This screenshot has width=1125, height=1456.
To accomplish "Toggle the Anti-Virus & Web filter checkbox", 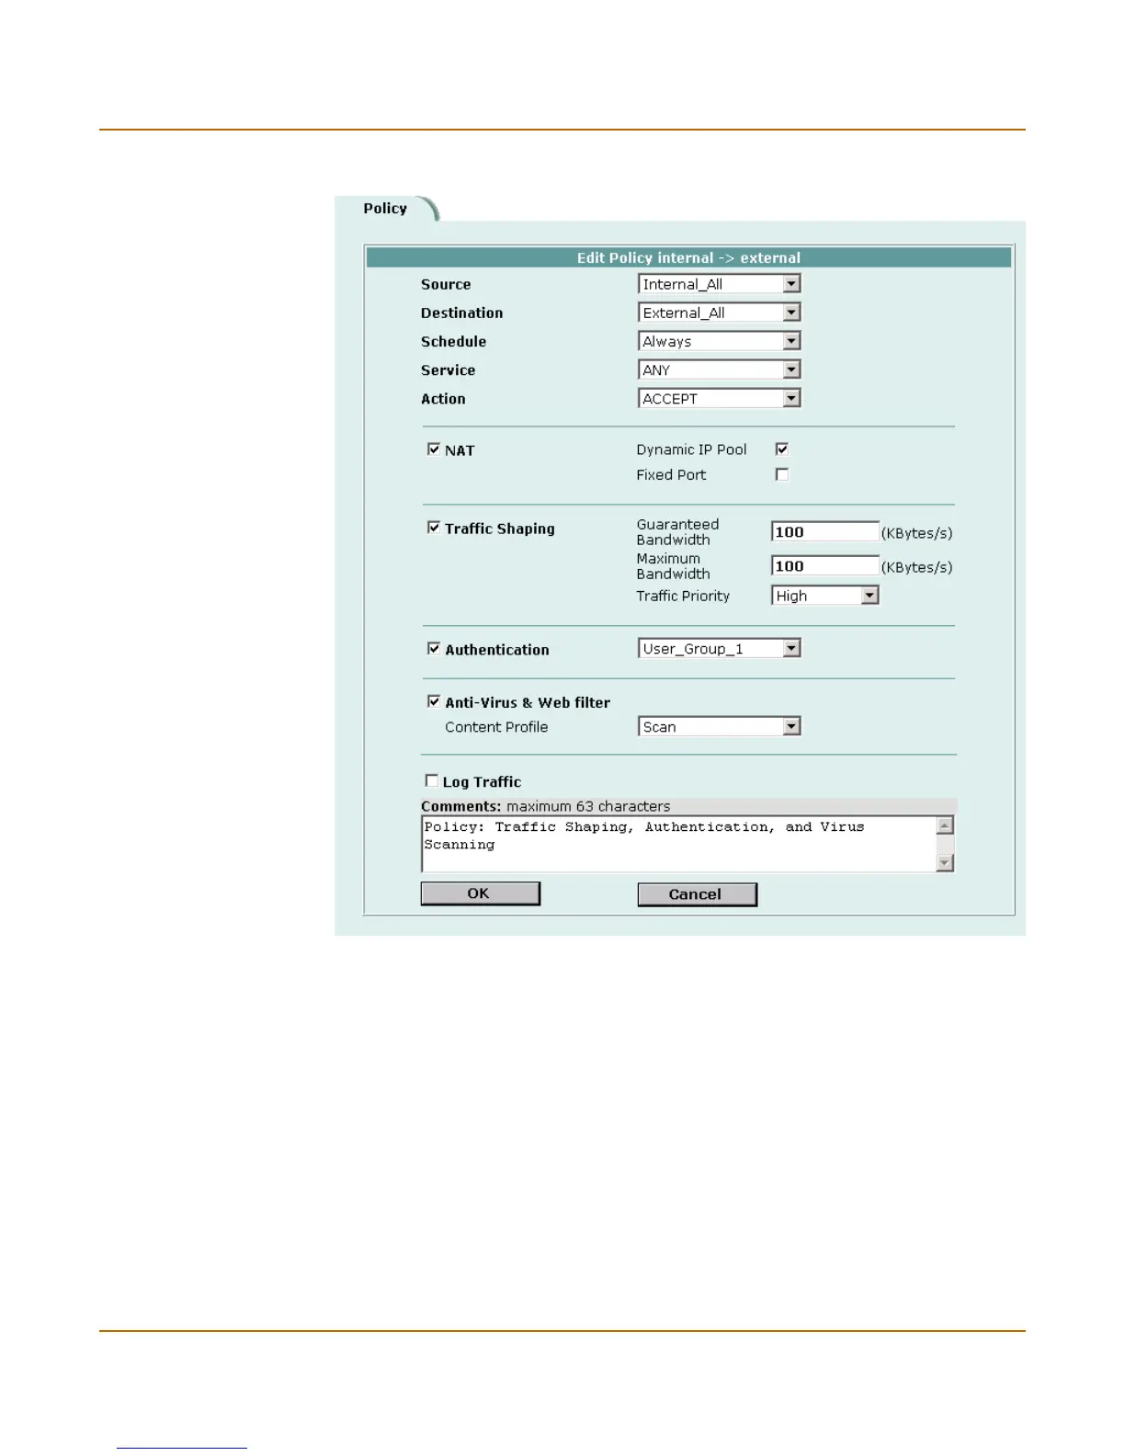I will tap(433, 701).
